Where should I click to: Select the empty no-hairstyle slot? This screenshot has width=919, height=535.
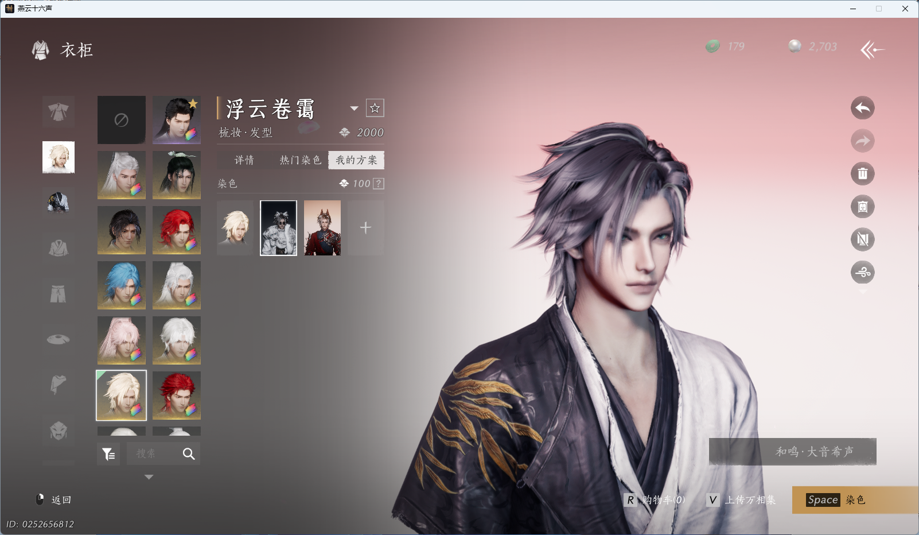point(121,120)
